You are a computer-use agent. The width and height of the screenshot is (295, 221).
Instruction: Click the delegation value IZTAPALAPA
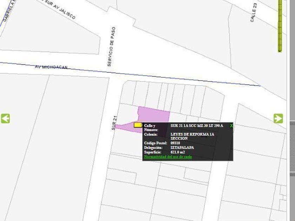tap(182, 148)
